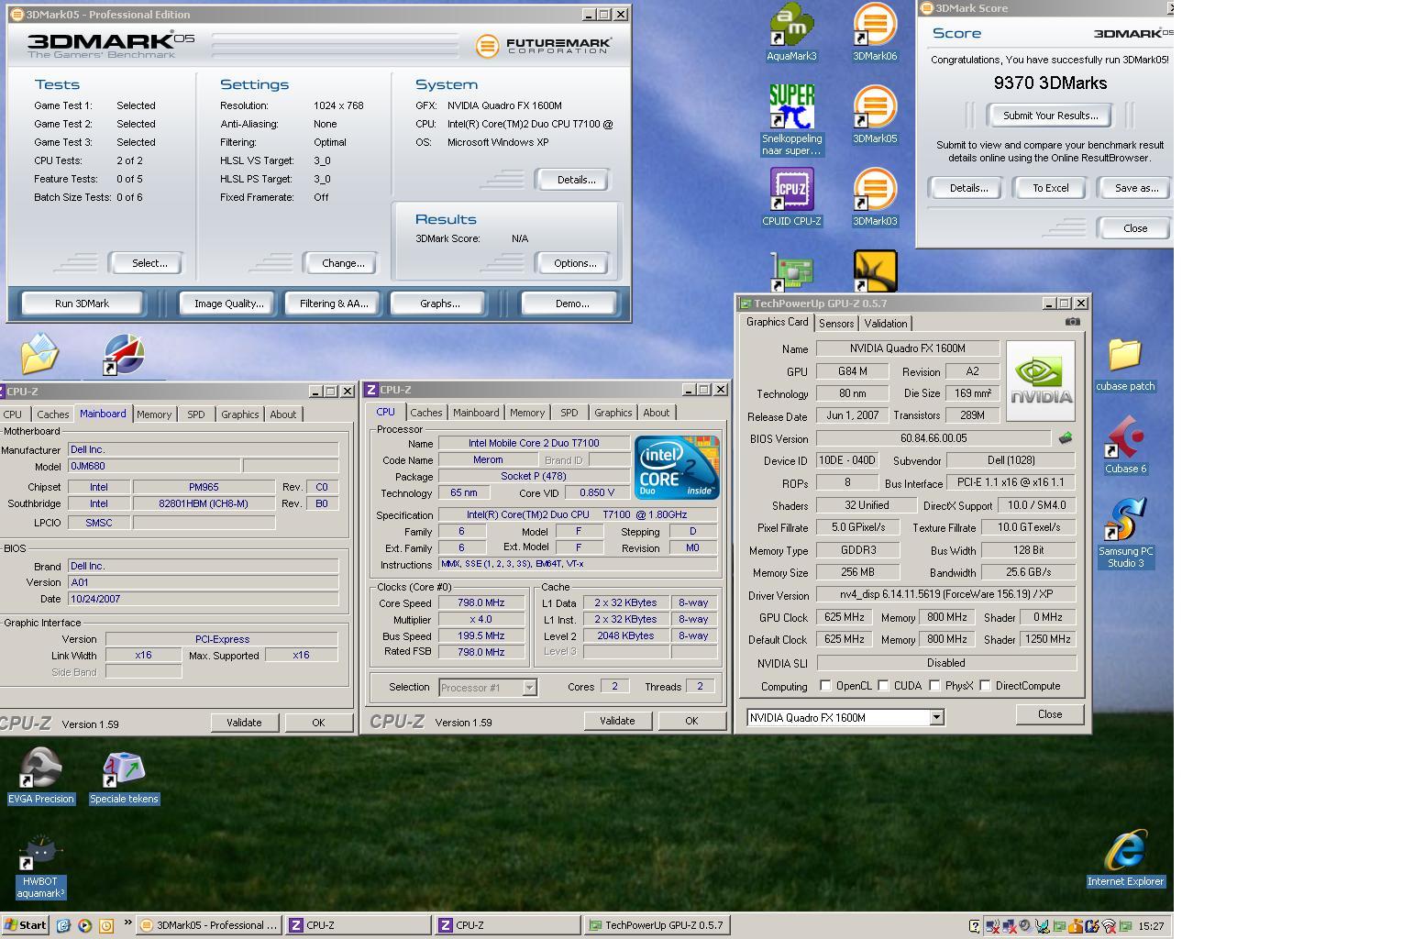Click the 3DMark05 Professional taskbar button
1403x939 pixels.
[209, 925]
